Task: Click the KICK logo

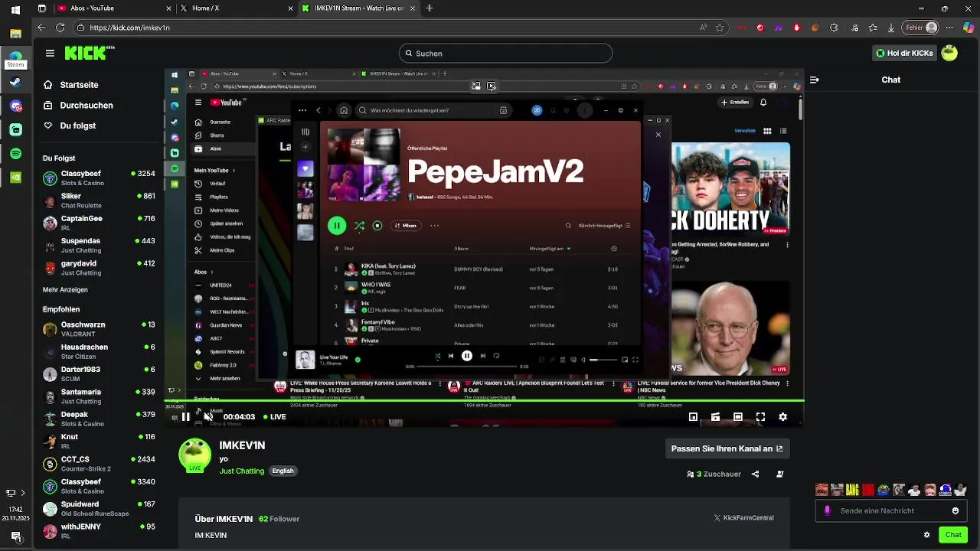Action: tap(89, 53)
